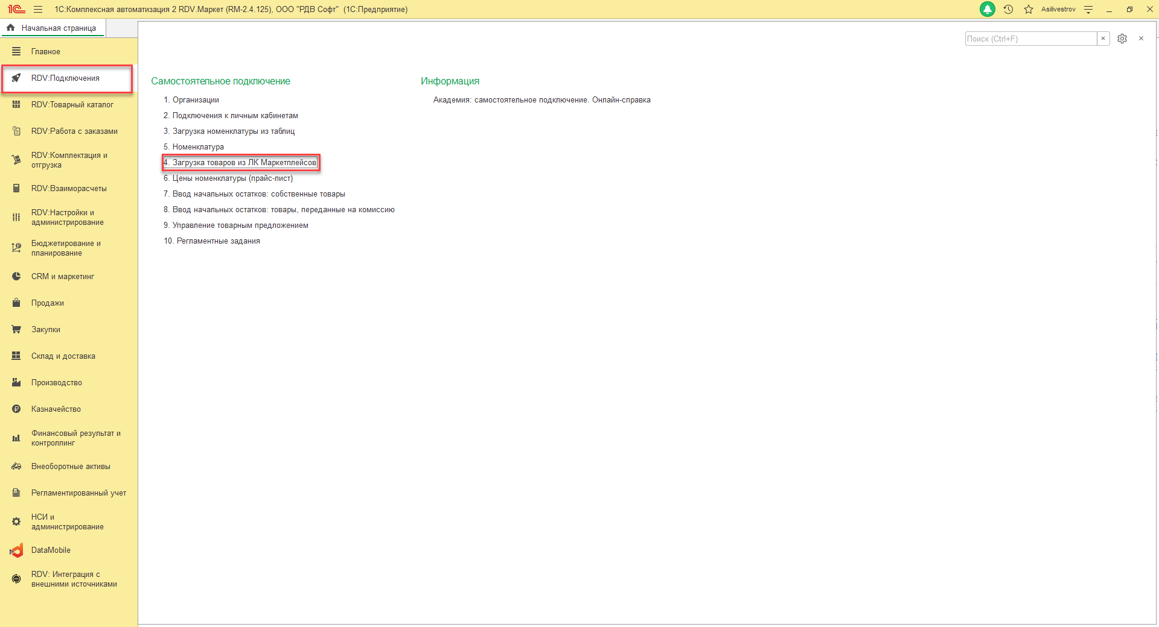1159x627 pixels.
Task: Click the factory icon for Производство
Action: coord(16,382)
